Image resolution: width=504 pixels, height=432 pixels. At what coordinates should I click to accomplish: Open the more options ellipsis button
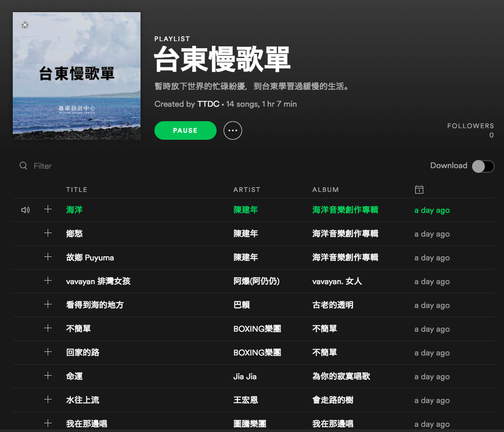(233, 130)
